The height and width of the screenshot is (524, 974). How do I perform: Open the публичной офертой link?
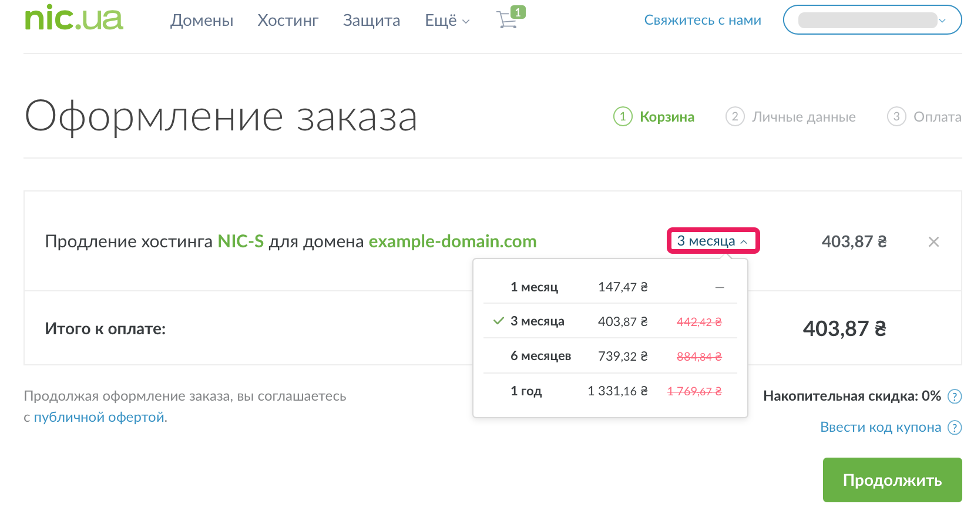(99, 417)
